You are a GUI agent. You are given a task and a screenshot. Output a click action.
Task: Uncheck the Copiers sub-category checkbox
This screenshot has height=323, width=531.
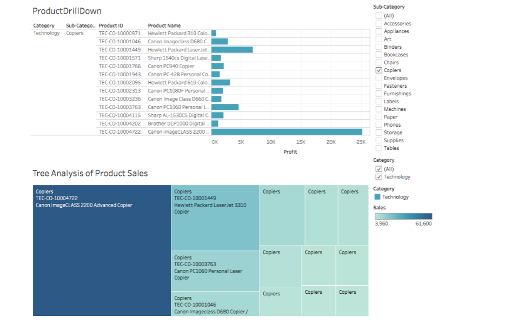click(x=379, y=70)
